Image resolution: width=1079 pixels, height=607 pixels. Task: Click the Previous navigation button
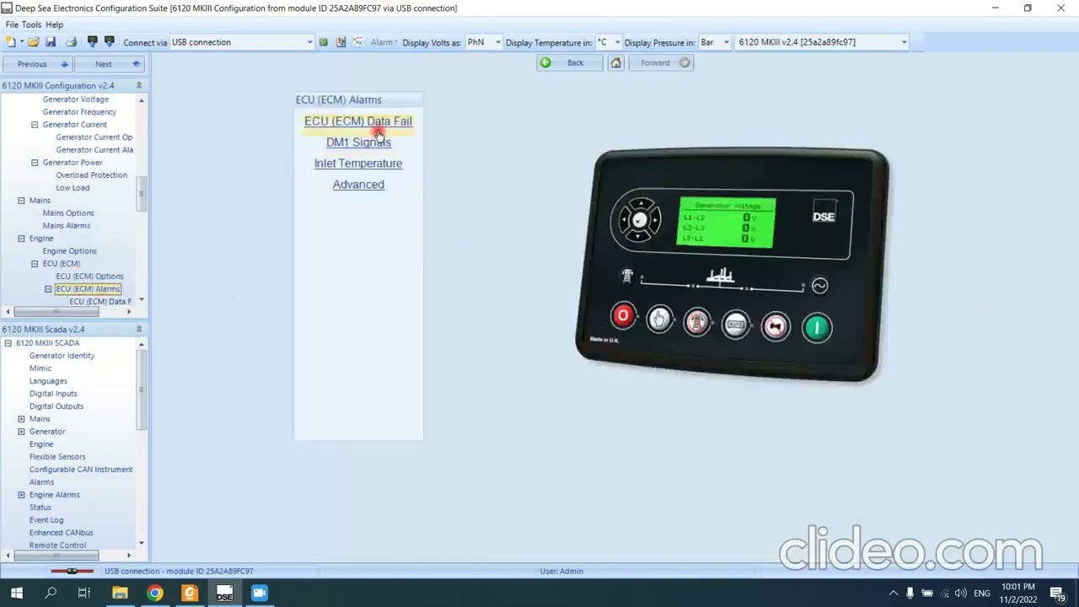tap(36, 64)
